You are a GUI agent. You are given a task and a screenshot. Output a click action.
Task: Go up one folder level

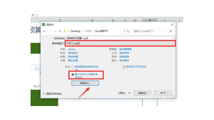(x=60, y=31)
